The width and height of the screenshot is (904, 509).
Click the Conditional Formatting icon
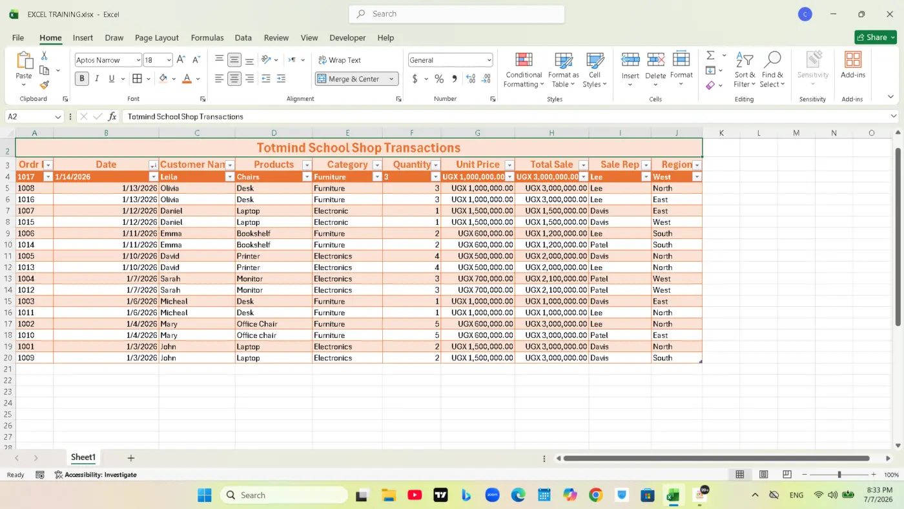pos(524,61)
